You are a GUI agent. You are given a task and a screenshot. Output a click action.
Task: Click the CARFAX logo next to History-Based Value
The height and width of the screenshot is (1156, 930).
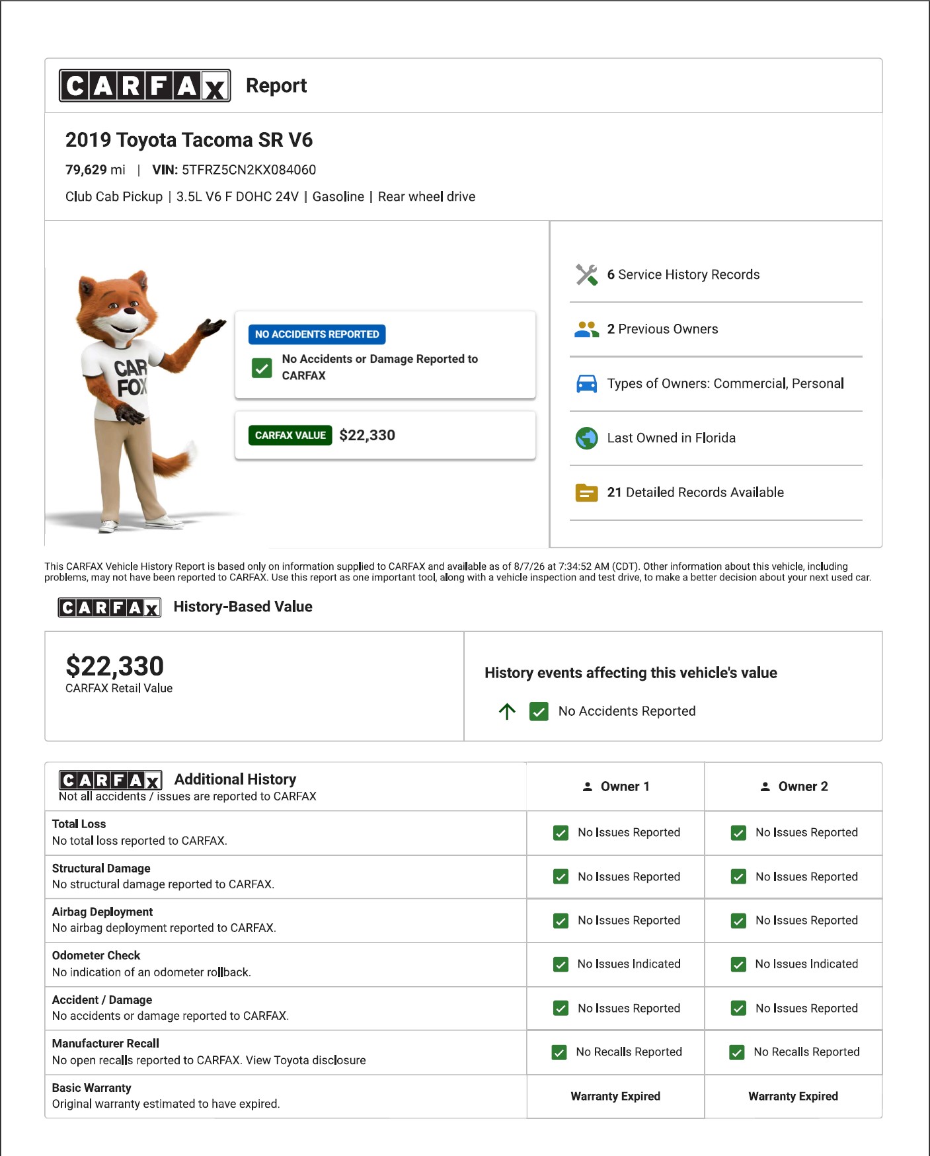click(x=110, y=607)
